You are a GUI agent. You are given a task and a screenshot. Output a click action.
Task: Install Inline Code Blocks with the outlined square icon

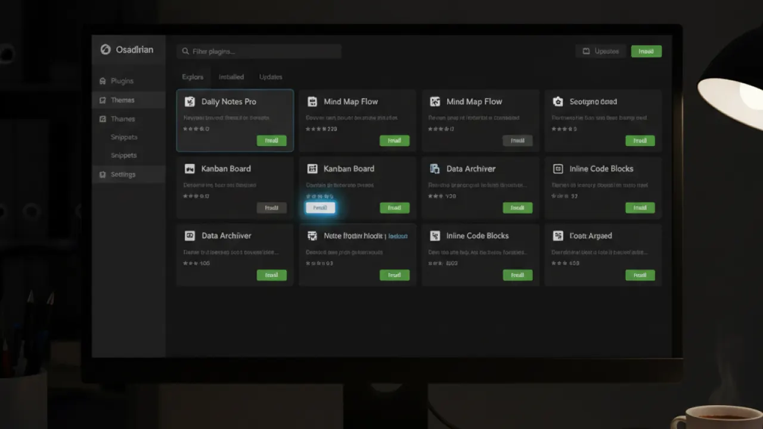[x=640, y=208]
